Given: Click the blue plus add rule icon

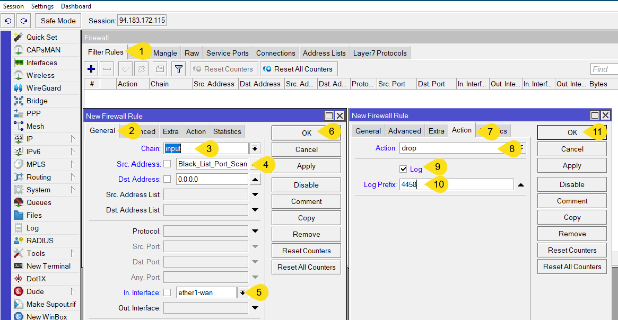Looking at the screenshot, I should 91,69.
